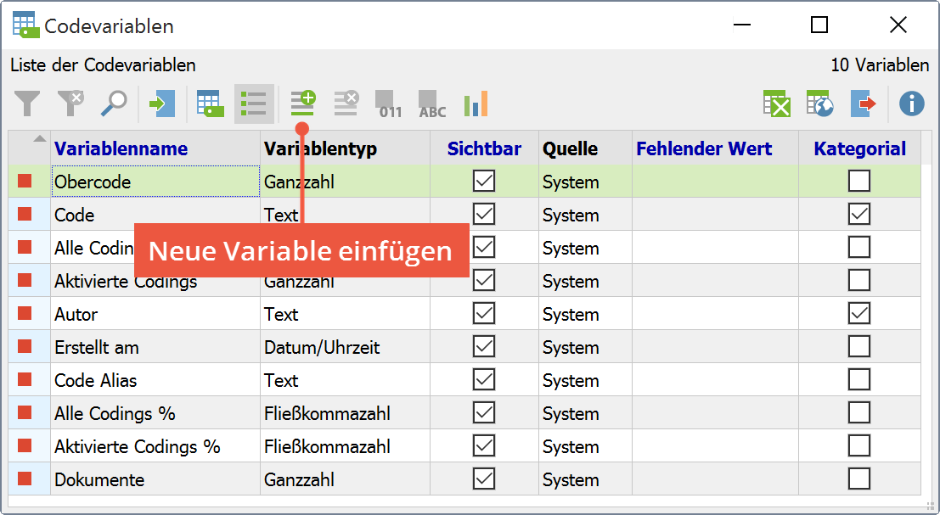Image resolution: width=940 pixels, height=515 pixels.
Task: Toggle Sichtbar checkbox for Dokumente
Action: point(484,479)
